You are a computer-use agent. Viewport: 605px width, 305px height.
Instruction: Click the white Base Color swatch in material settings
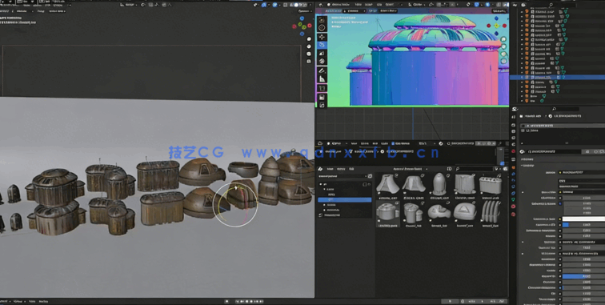583,219
